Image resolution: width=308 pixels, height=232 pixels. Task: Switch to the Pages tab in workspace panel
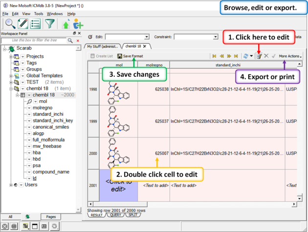[51, 216]
